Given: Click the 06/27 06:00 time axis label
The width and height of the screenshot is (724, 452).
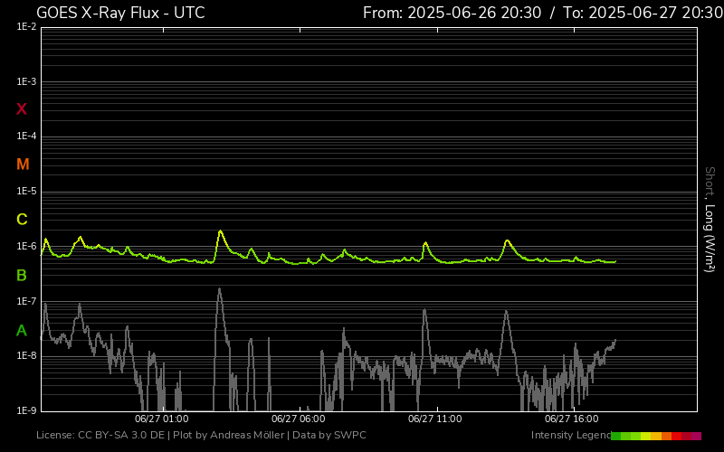Looking at the screenshot, I should tap(298, 419).
